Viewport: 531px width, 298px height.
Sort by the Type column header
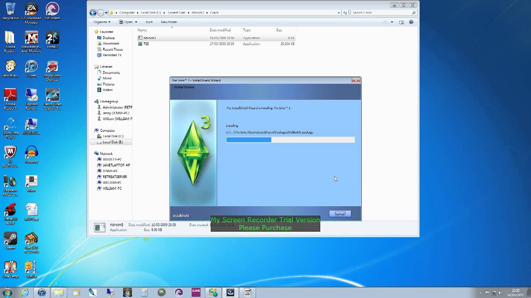[x=258, y=30]
